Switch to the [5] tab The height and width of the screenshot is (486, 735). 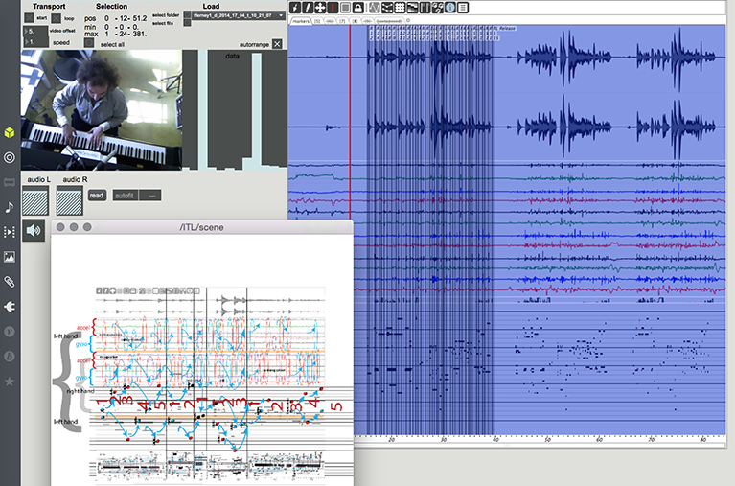(317, 21)
